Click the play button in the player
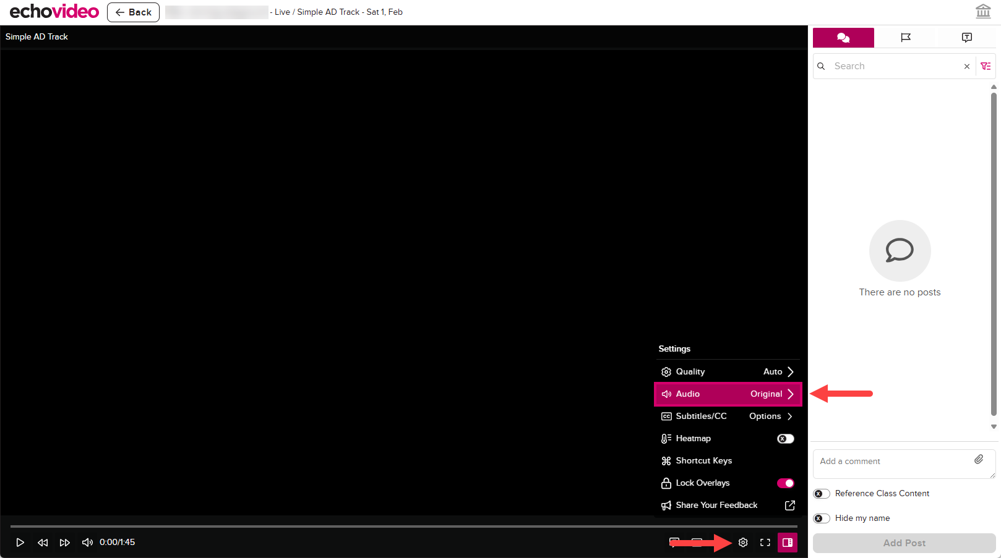 click(x=20, y=543)
